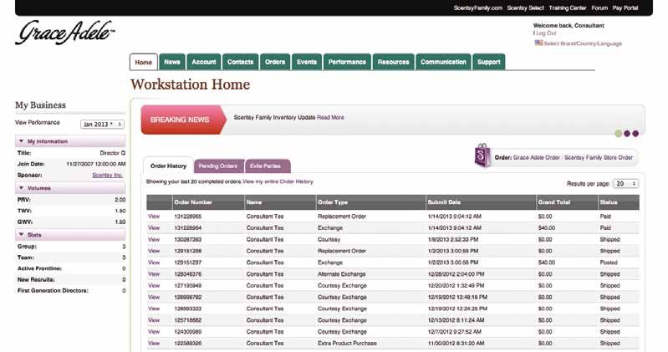The width and height of the screenshot is (668, 352).
Task: Open the Scentsy Select link
Action: tap(525, 8)
